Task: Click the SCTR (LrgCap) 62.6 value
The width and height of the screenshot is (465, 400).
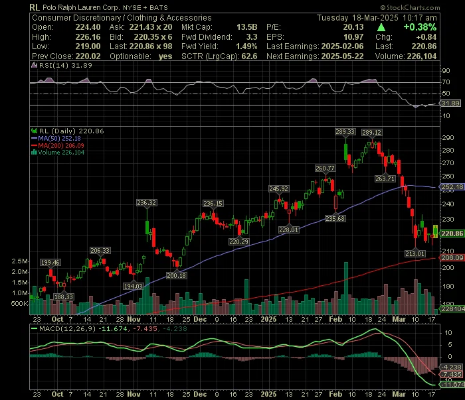Action: 249,56
